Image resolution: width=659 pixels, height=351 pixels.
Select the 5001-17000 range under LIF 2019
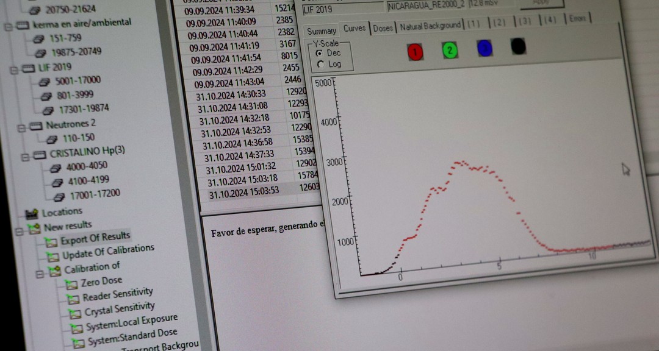click(x=77, y=80)
